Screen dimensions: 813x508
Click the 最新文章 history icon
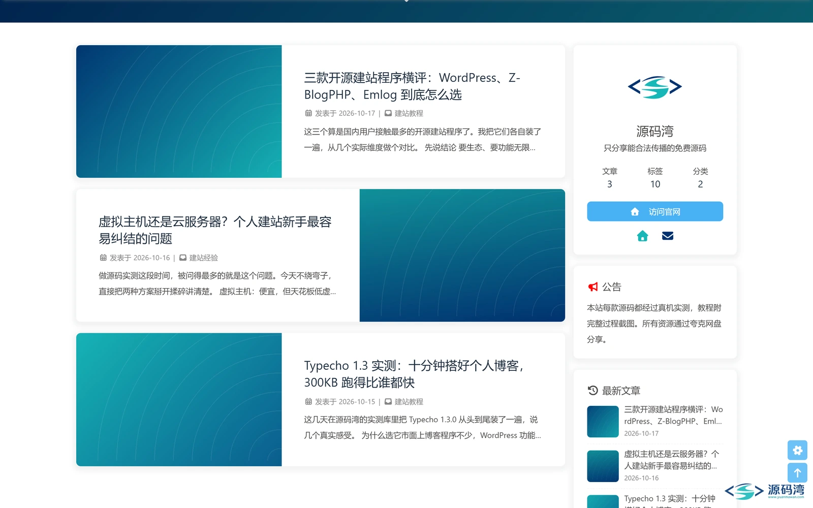(593, 391)
